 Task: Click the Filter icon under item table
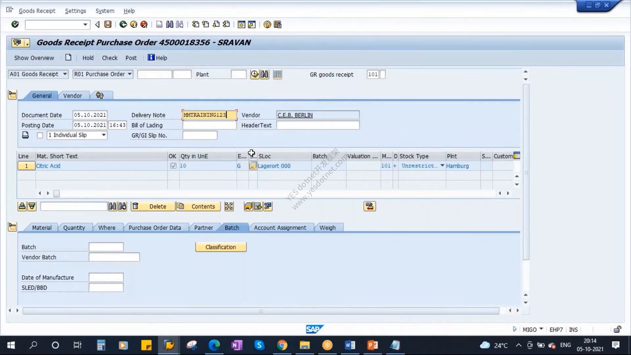pos(32,206)
